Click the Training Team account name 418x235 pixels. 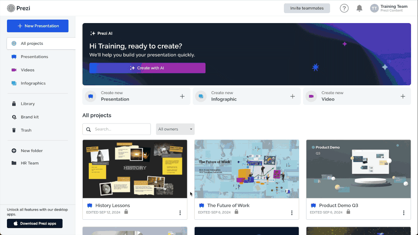[394, 7]
